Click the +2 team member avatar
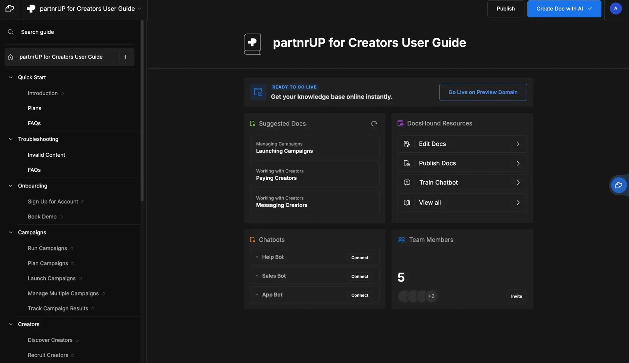 pos(431,296)
